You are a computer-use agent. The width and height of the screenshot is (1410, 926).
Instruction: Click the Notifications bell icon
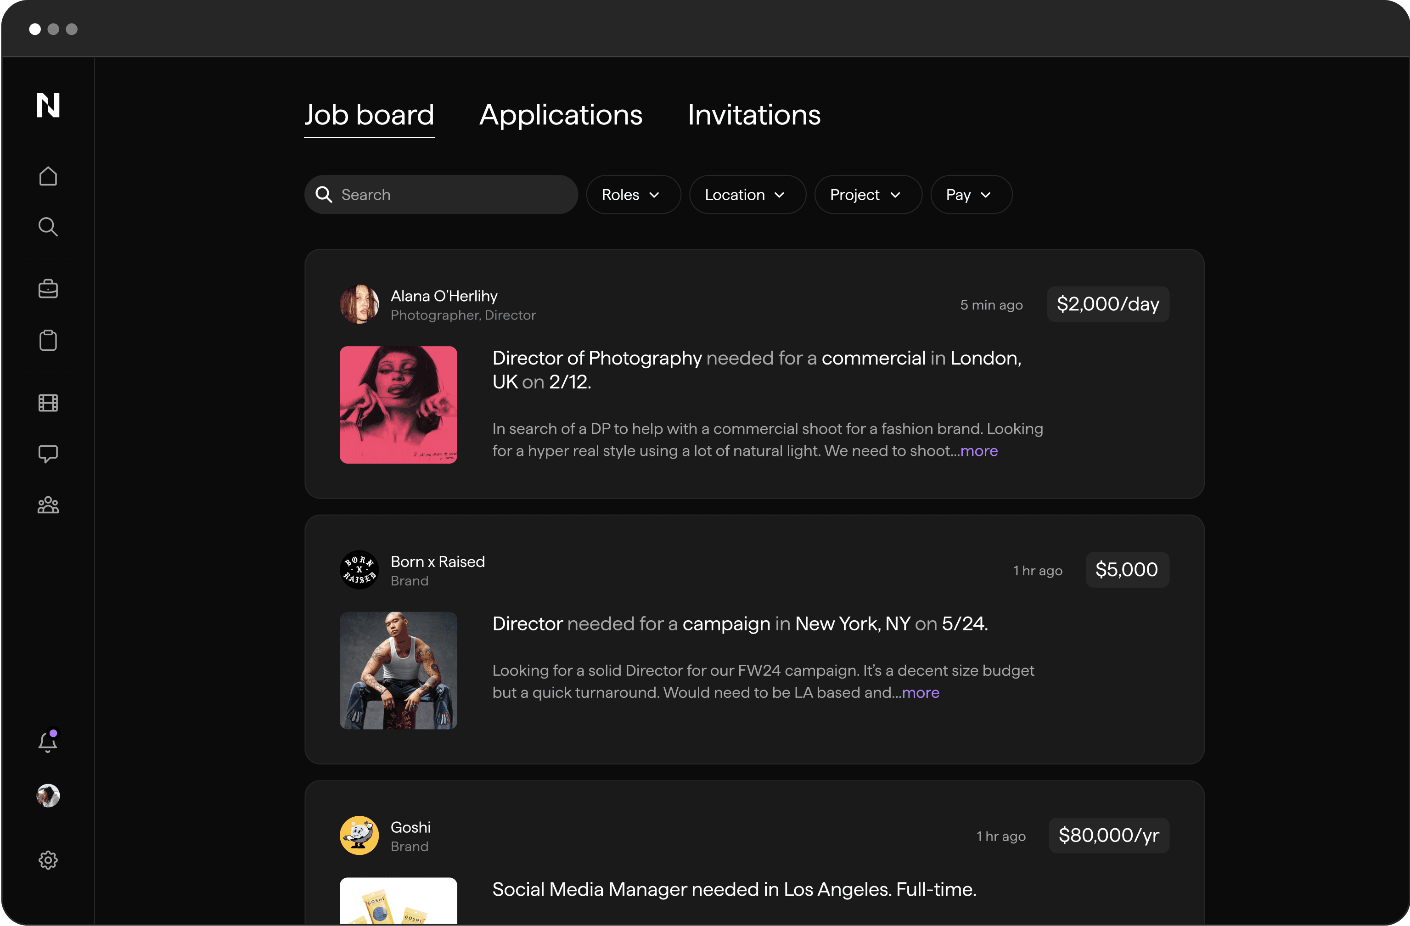(49, 741)
